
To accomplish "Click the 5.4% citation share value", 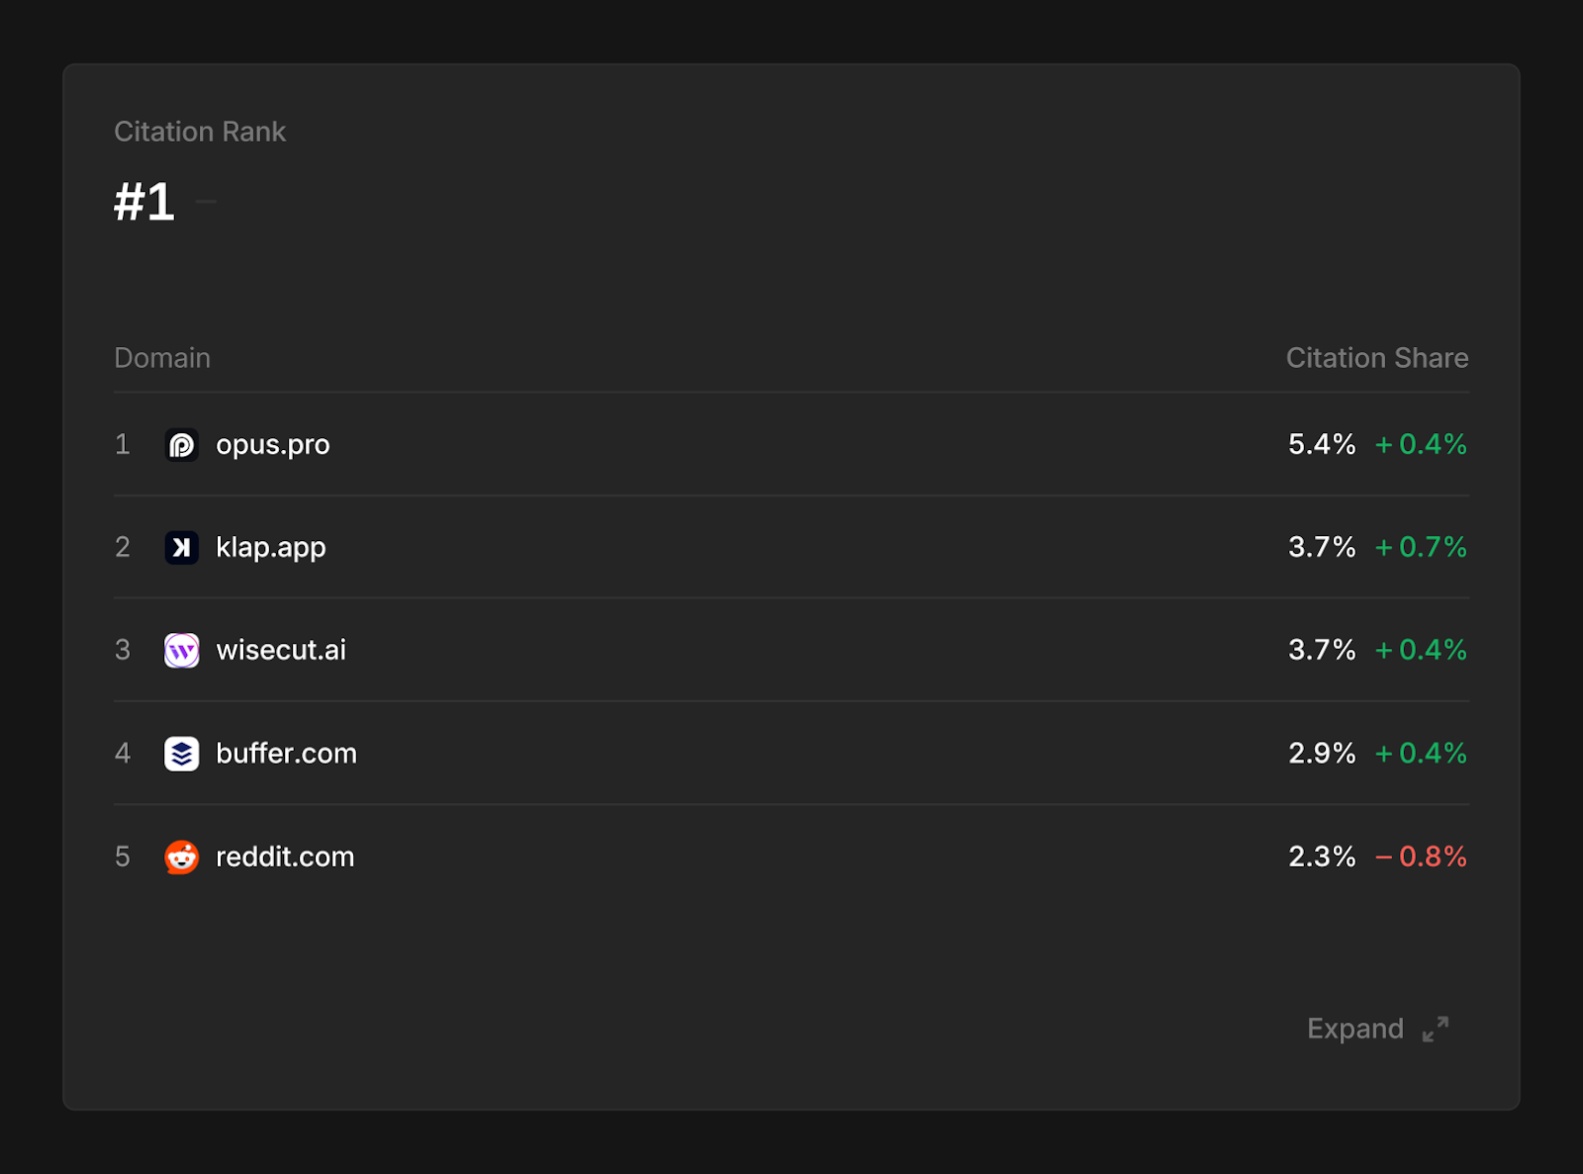I will point(1321,444).
